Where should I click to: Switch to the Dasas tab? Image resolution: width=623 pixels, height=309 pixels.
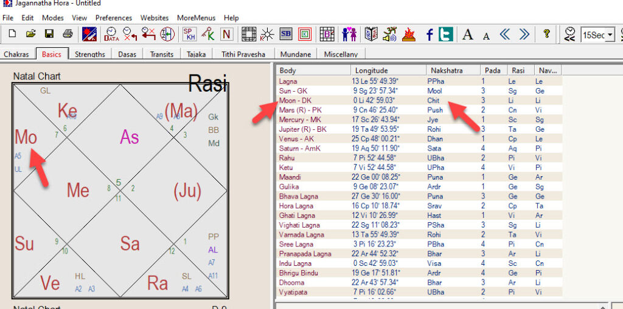pos(127,54)
